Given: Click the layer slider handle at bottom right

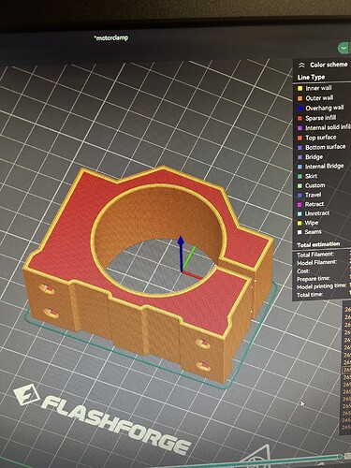Looking at the screenshot, I should (x=341, y=457).
